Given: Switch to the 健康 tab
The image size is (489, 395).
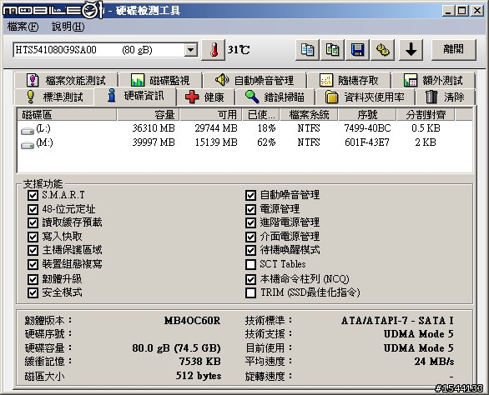Looking at the screenshot, I should (x=205, y=97).
